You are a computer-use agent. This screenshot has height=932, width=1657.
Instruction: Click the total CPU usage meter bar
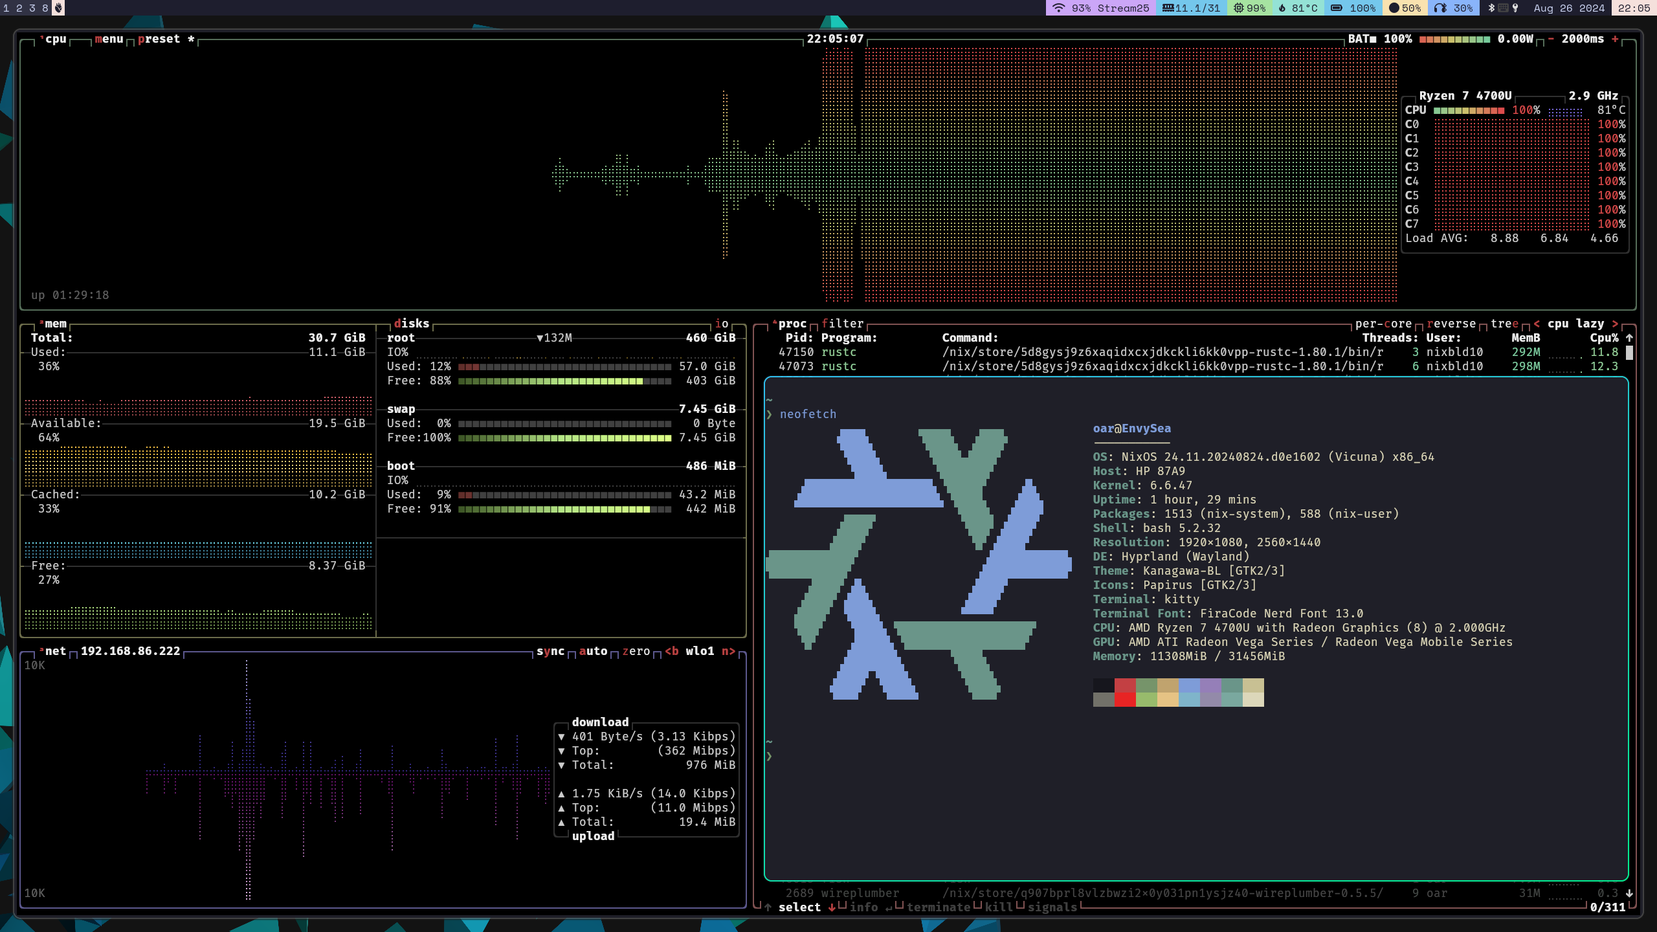1469,111
